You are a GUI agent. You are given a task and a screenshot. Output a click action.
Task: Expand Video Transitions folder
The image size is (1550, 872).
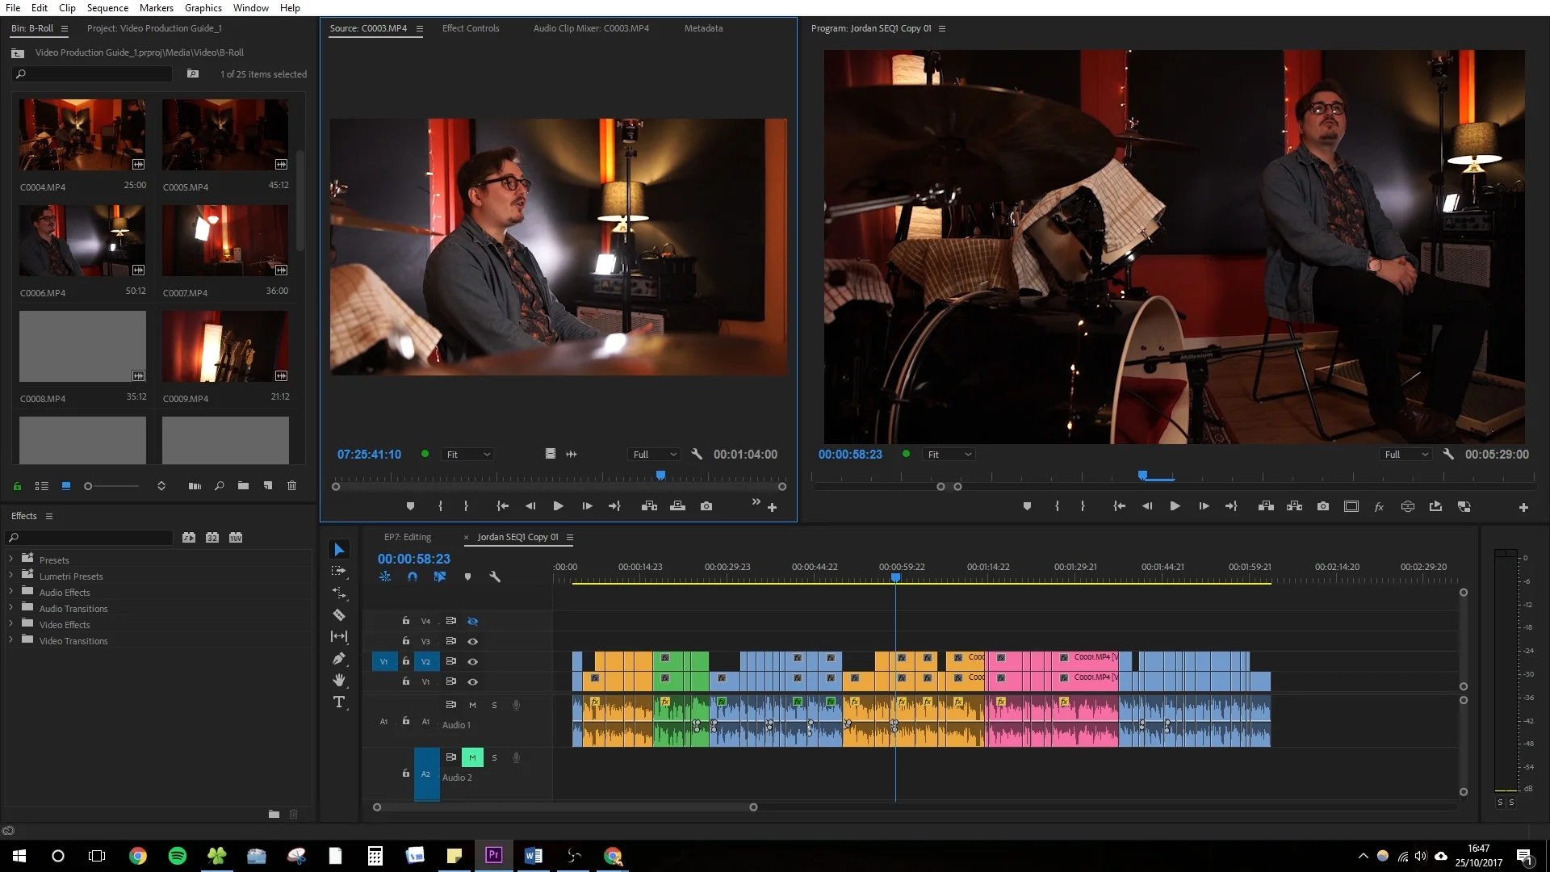[x=10, y=639]
